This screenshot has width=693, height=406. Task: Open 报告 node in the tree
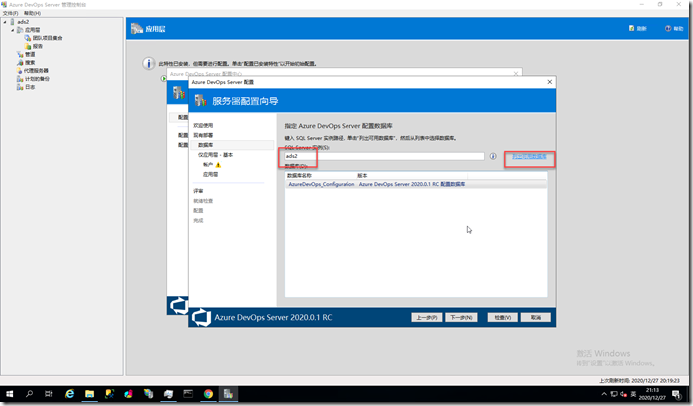[38, 46]
